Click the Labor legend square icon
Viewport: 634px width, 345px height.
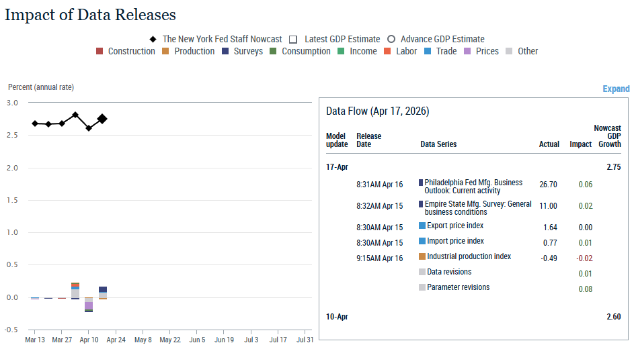point(387,52)
